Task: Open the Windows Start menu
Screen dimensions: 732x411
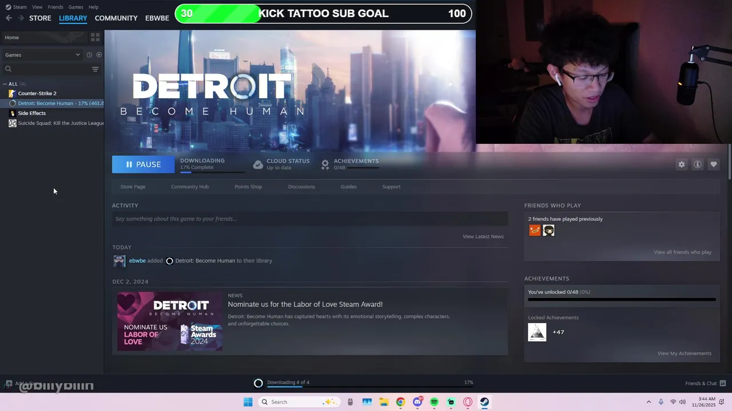Action: click(248, 402)
